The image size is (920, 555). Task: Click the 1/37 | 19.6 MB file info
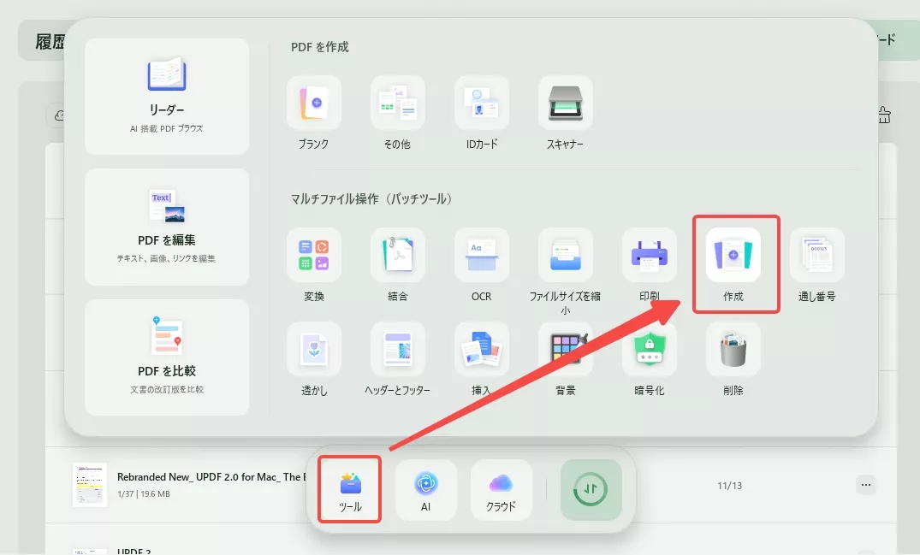[144, 494]
